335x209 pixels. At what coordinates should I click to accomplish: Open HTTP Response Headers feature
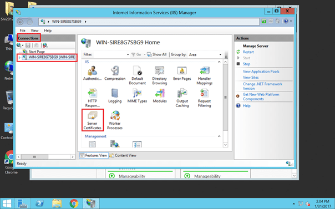point(92,98)
